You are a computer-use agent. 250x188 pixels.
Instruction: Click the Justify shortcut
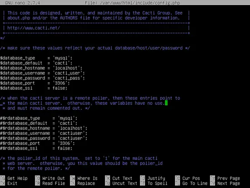point(156,178)
